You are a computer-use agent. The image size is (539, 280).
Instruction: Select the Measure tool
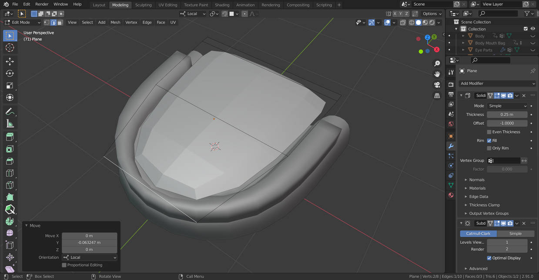click(10, 124)
